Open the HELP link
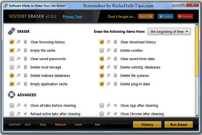 click(x=28, y=125)
